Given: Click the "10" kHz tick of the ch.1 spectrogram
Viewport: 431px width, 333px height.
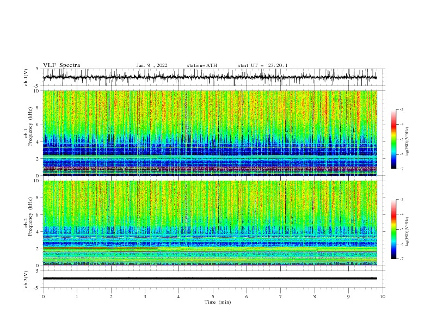Looking at the screenshot, I should point(36,91).
